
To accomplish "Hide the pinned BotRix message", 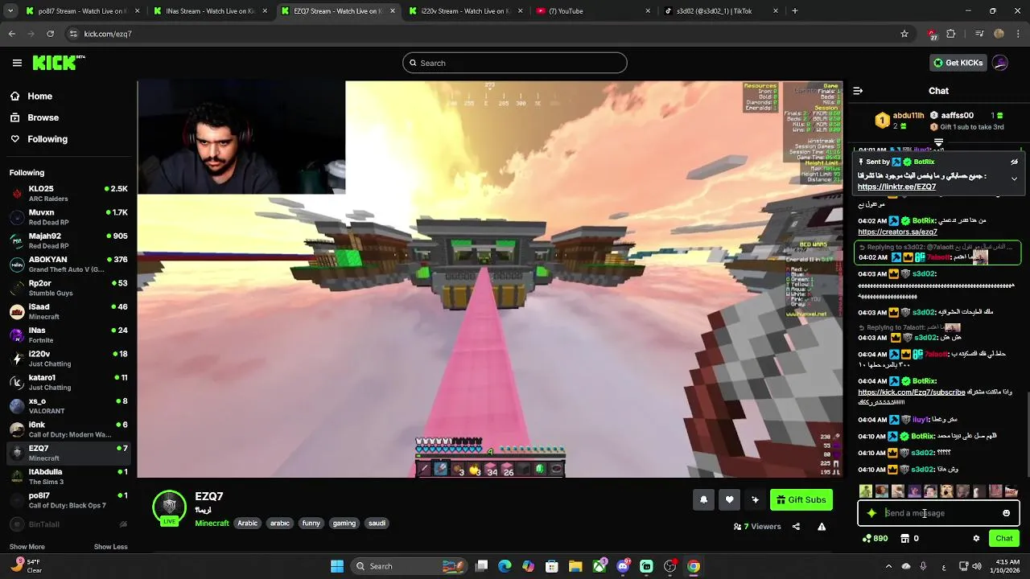I will tap(1015, 162).
